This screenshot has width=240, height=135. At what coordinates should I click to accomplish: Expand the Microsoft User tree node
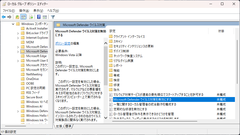coord(18,61)
